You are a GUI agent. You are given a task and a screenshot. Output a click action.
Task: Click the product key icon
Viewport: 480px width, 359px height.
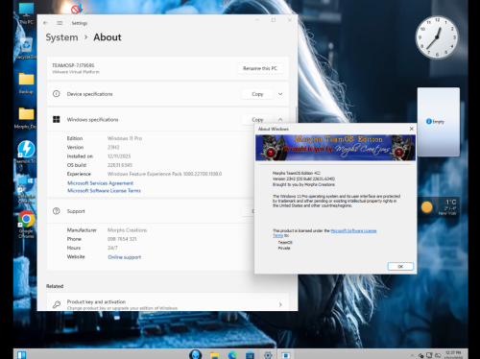57,304
